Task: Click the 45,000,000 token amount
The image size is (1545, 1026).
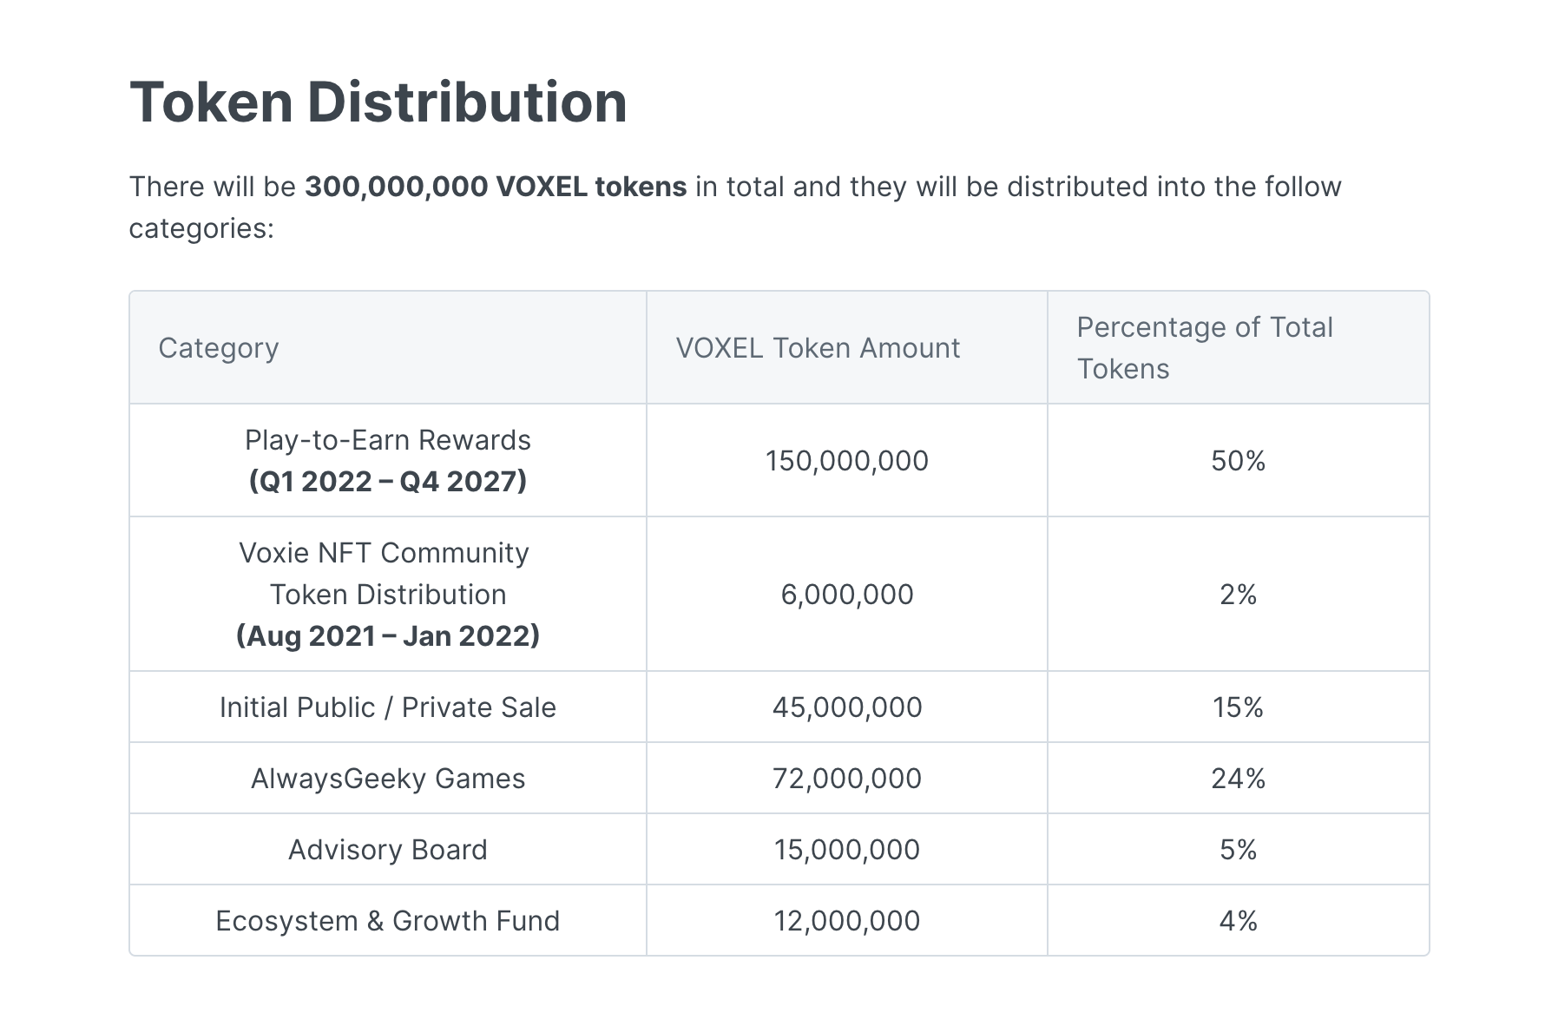Action: coord(846,707)
